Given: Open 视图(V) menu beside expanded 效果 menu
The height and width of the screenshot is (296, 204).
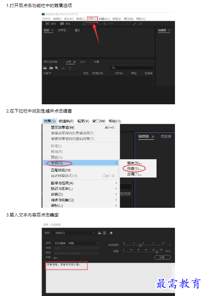Looking at the screenshot, I should tap(83, 121).
